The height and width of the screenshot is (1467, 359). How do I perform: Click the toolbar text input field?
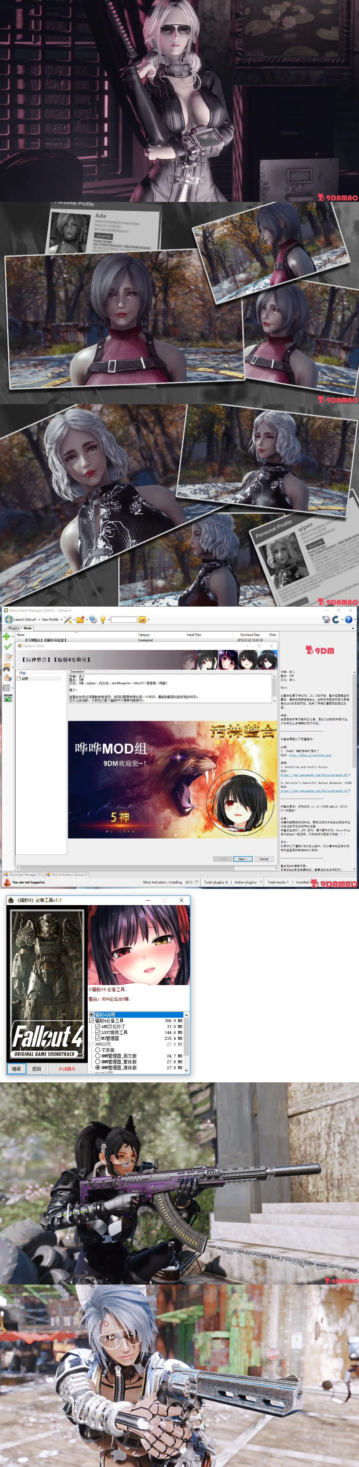click(x=124, y=620)
